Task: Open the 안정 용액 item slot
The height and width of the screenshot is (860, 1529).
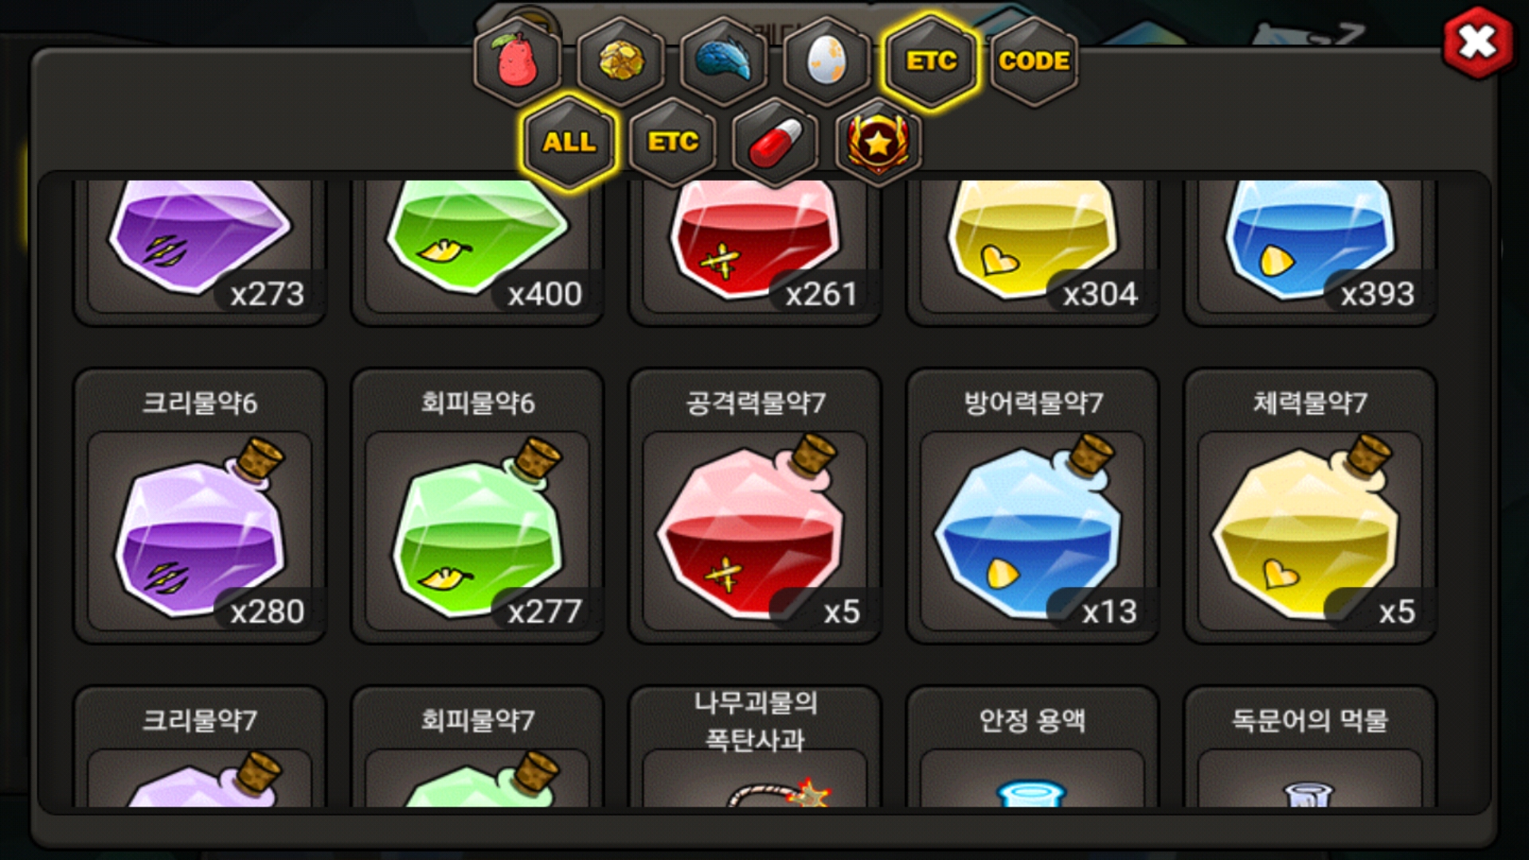Action: point(1033,747)
